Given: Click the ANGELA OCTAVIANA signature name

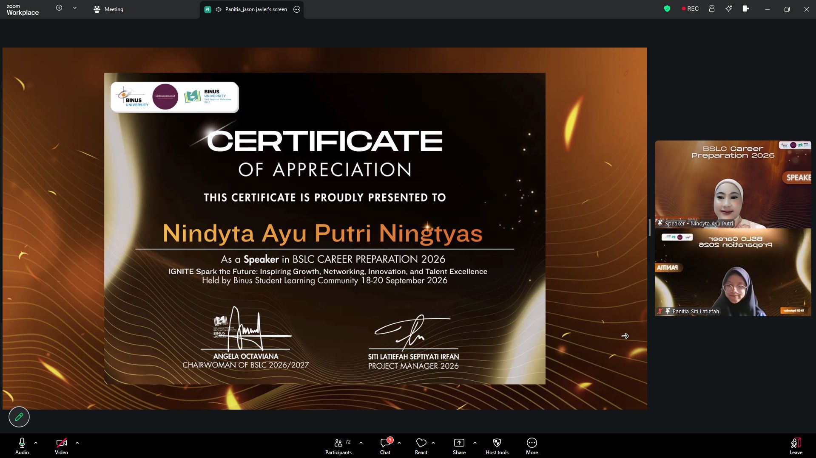Looking at the screenshot, I should [246, 357].
